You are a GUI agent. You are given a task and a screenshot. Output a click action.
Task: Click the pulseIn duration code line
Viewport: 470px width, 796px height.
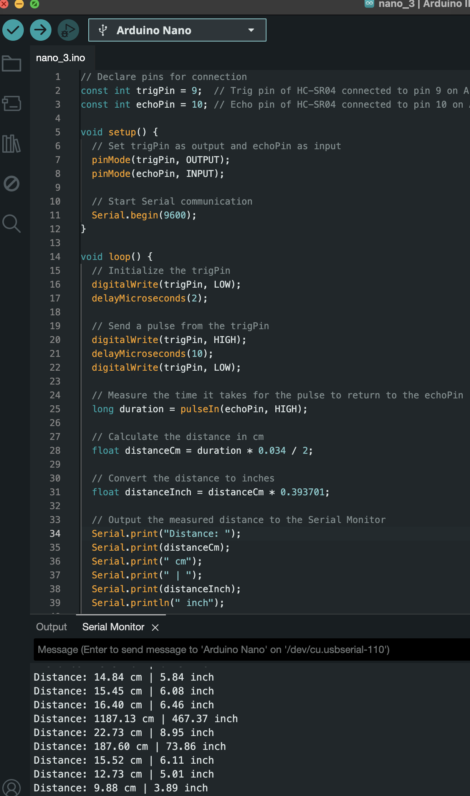tap(200, 409)
